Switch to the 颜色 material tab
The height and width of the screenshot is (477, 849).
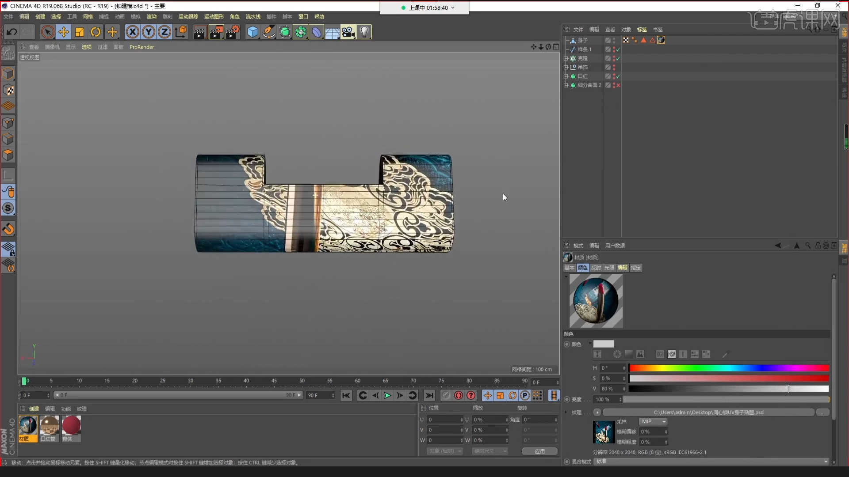(x=583, y=268)
